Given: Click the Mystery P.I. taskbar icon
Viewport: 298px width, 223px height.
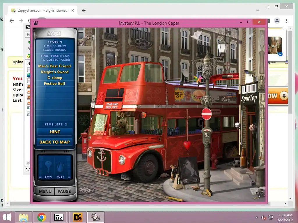Looking at the screenshot, I should 95,217.
